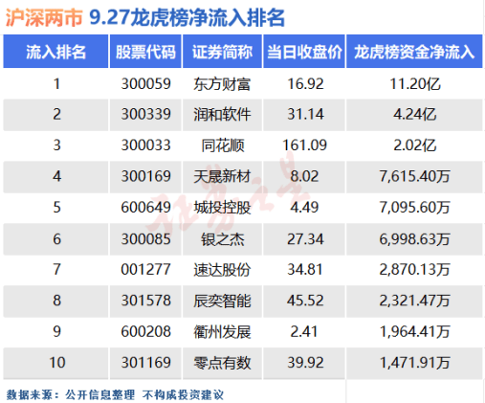Screen dimensions: 485x403
Task: Click net inflow 4.24亿
Action: click(415, 115)
